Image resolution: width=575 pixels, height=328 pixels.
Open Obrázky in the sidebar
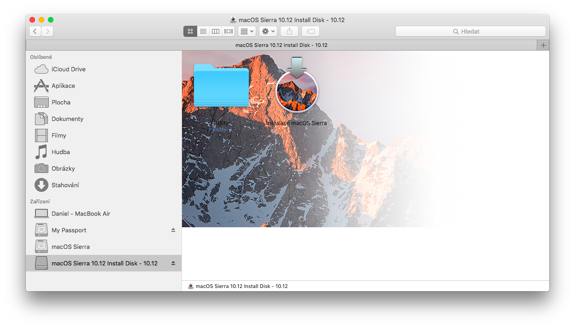pos(104,168)
